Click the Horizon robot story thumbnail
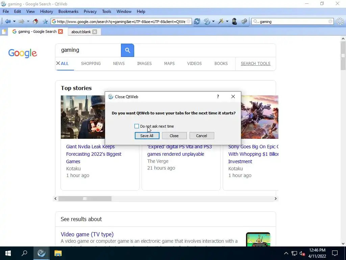Screen dimensions: 346x260 [260, 117]
